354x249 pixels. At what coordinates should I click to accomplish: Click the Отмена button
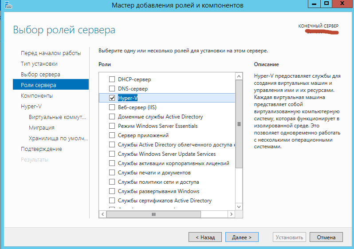pos(326,237)
